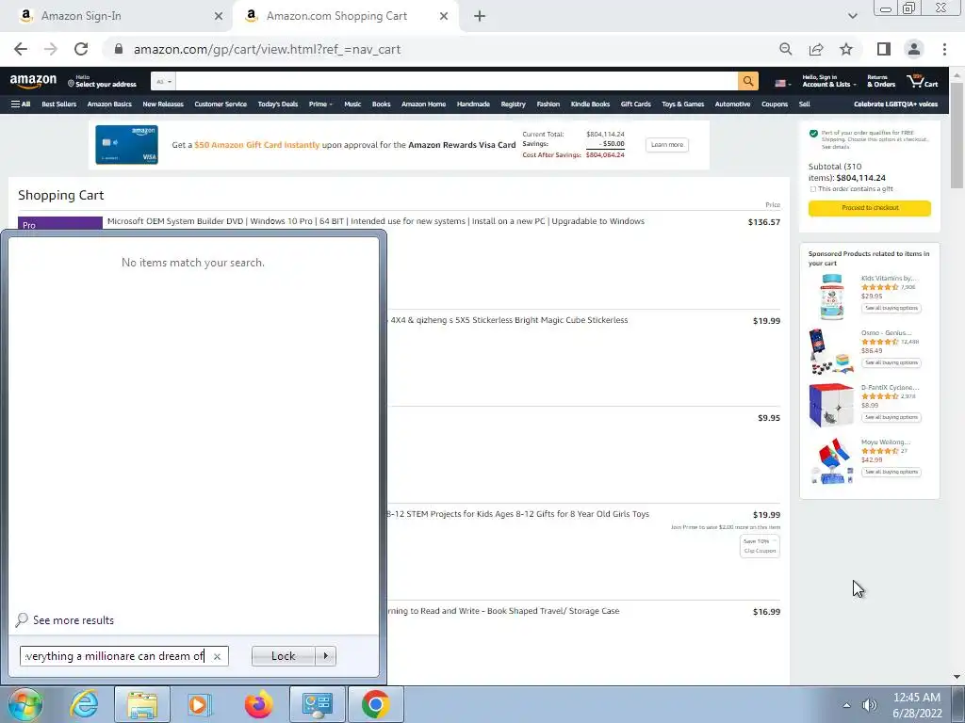
Task: Click the lock icon in address bar
Action: [119, 49]
